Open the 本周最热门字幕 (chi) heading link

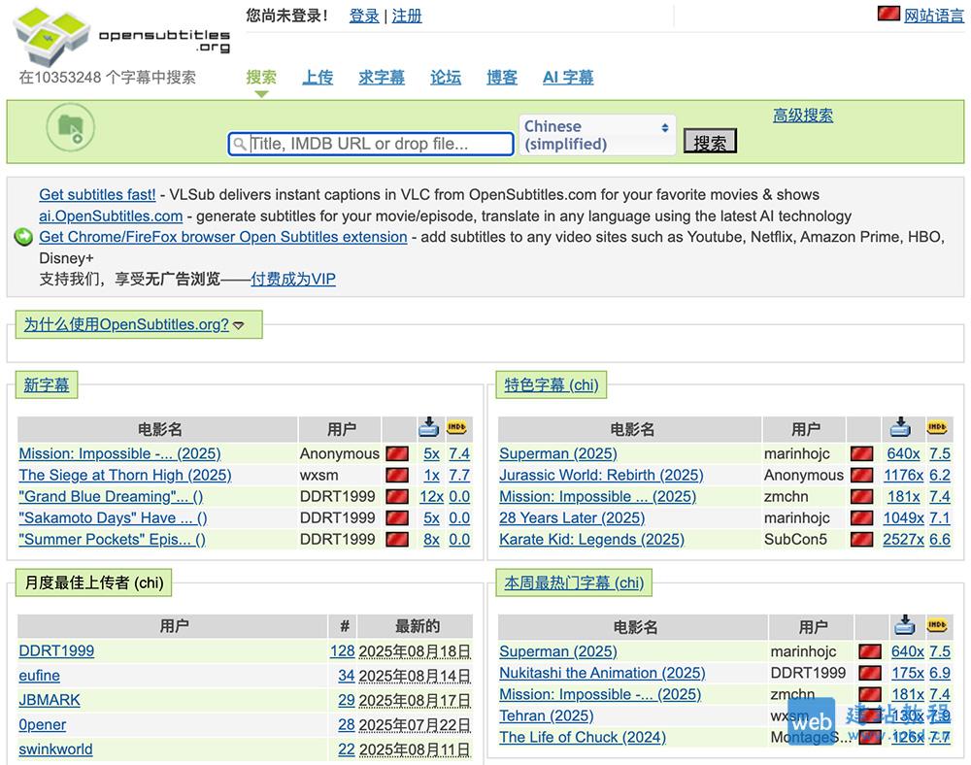click(574, 583)
